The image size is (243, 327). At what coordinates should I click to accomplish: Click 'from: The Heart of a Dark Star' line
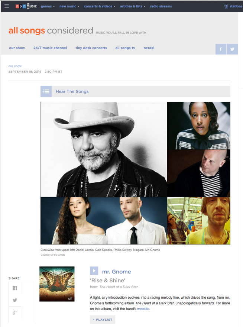pyautogui.click(x=114, y=287)
